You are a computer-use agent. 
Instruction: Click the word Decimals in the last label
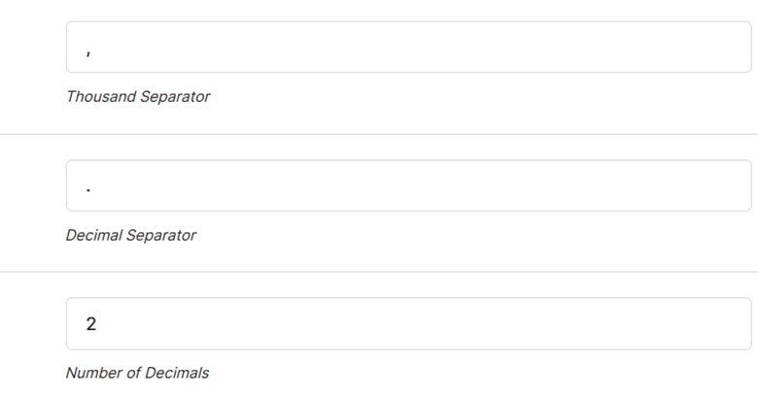point(177,373)
